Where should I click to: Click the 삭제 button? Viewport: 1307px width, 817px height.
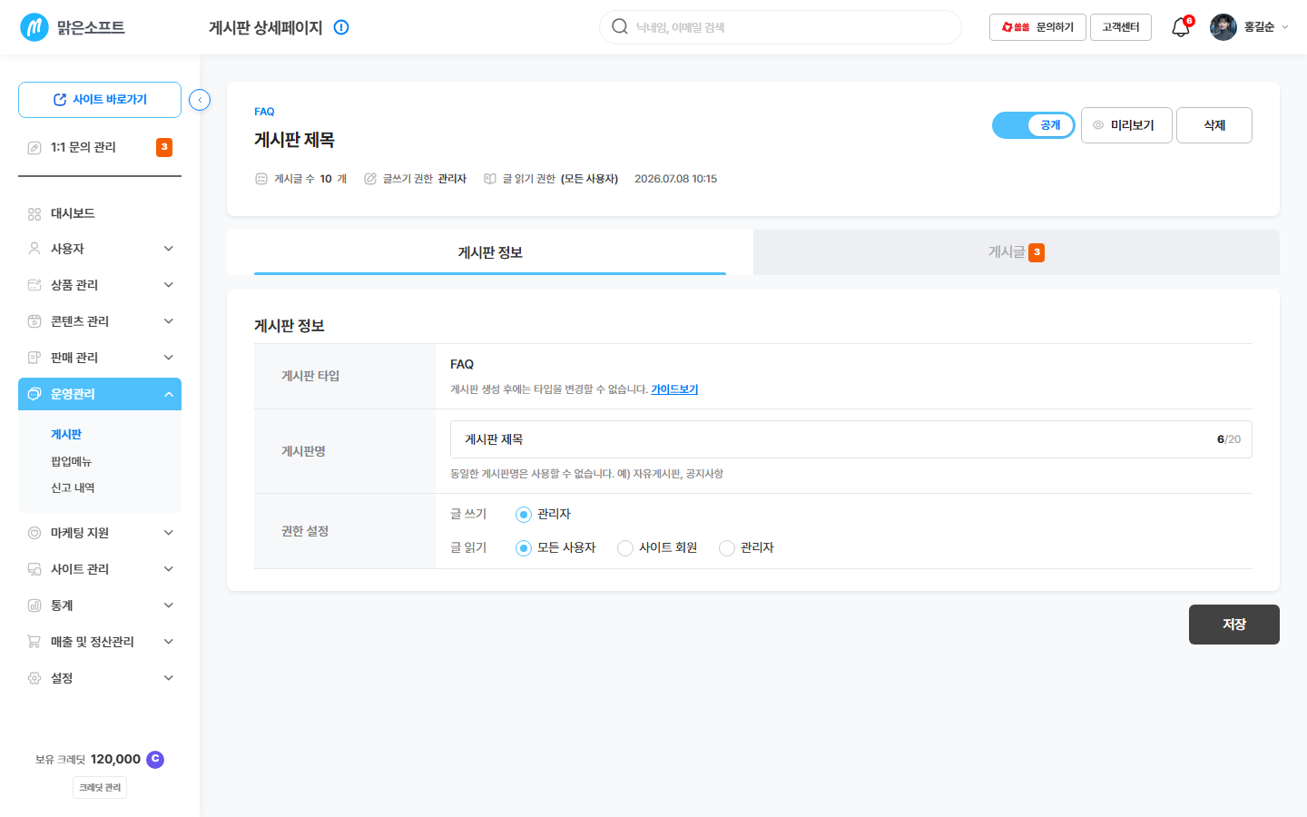(x=1214, y=125)
